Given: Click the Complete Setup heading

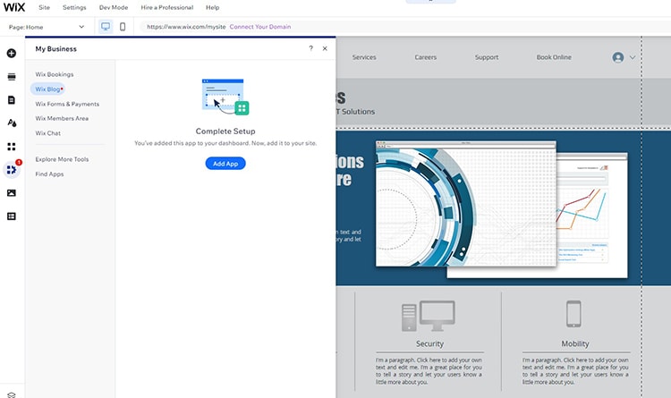Looking at the screenshot, I should click(225, 131).
